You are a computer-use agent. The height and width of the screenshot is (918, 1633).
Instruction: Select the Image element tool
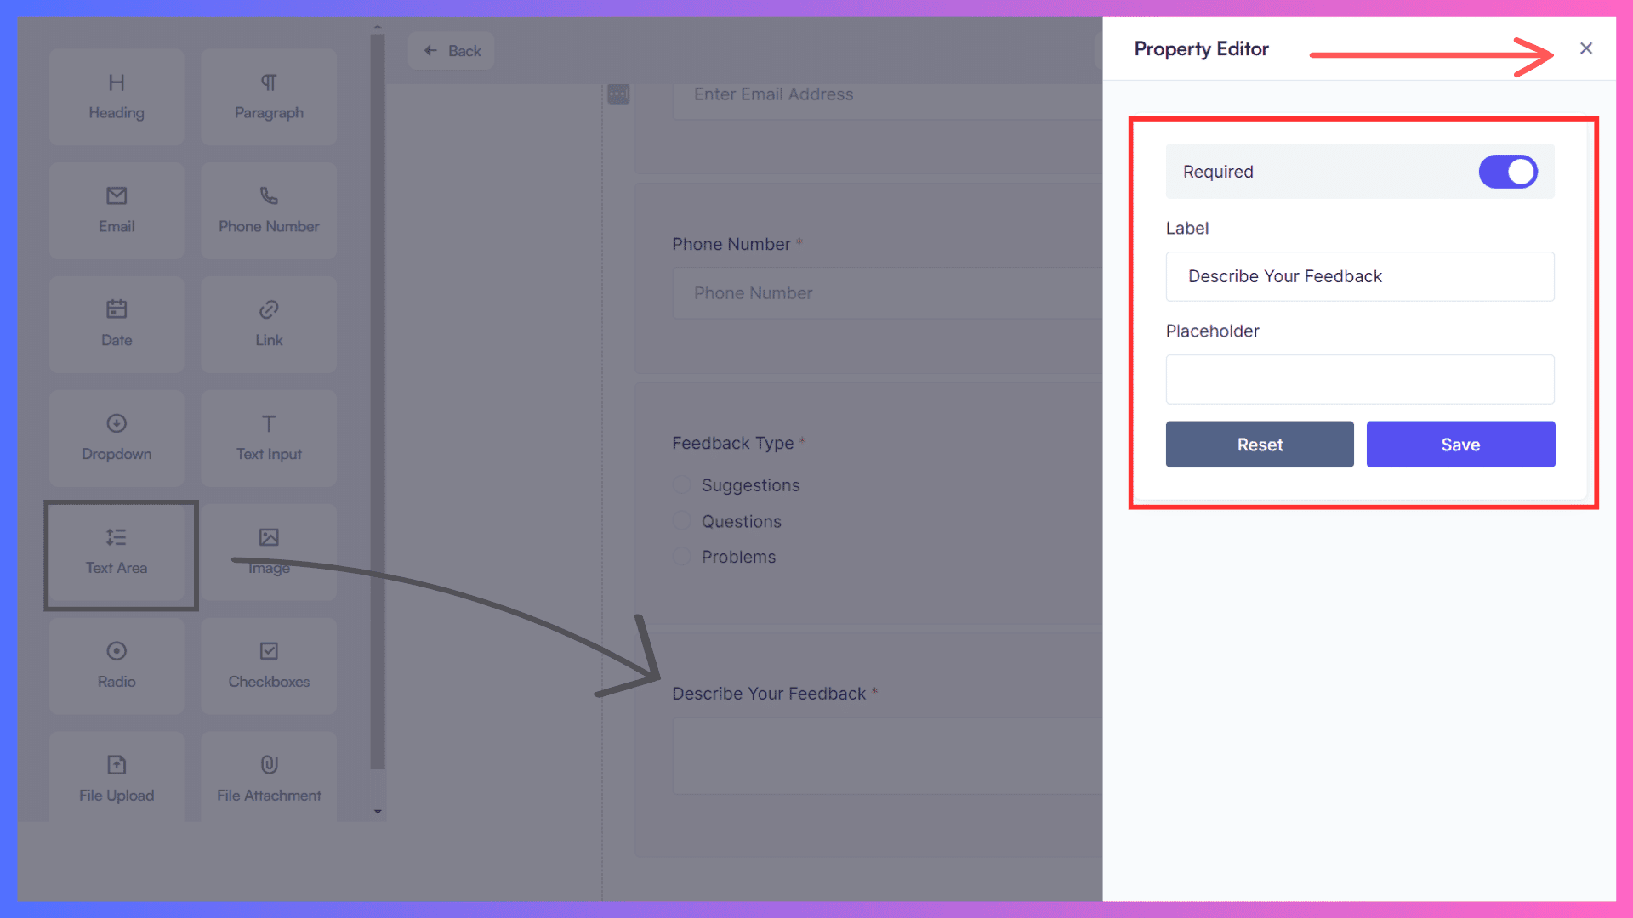268,549
